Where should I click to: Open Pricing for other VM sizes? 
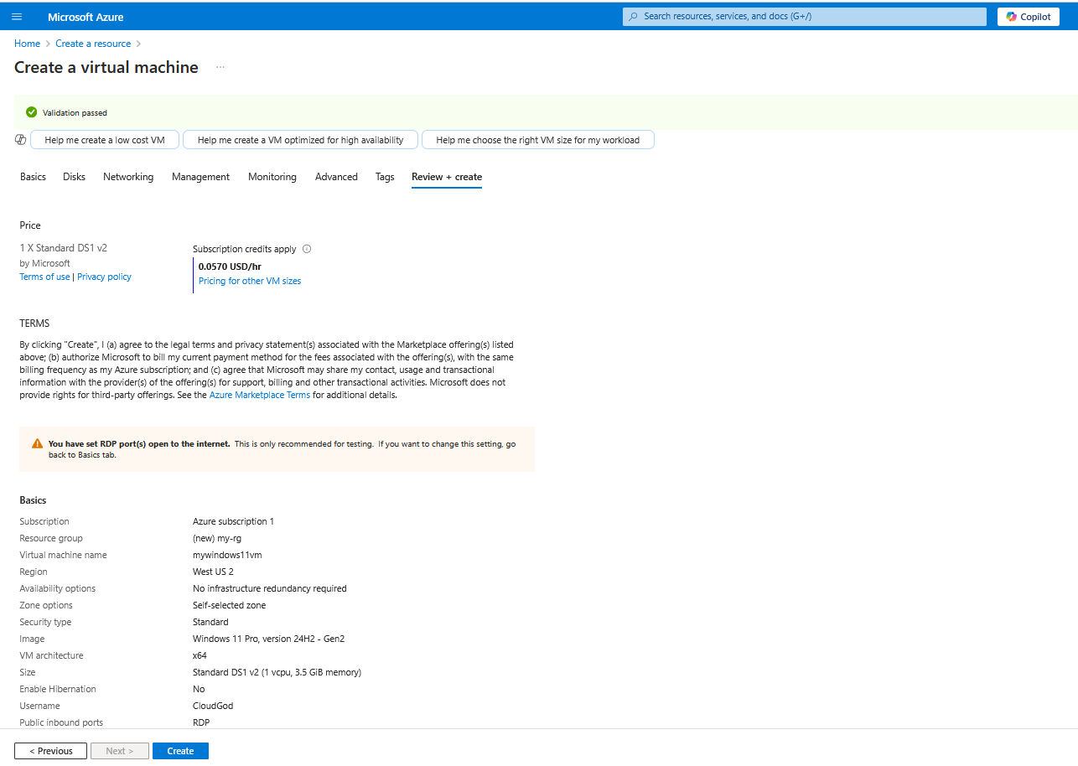click(250, 281)
